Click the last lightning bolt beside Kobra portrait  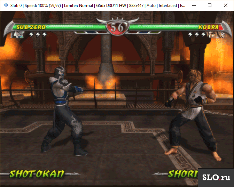click(x=204, y=35)
